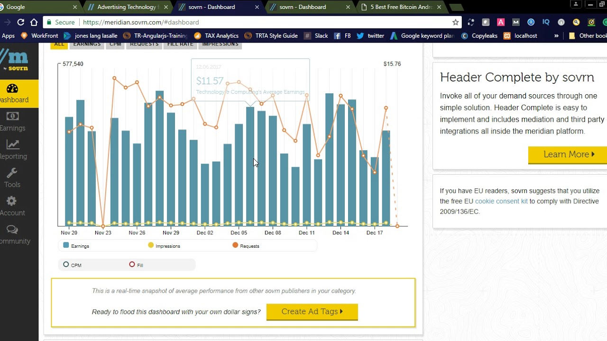Screen dimensions: 607x341
Task: Click the Learn More button
Action: pos(568,154)
